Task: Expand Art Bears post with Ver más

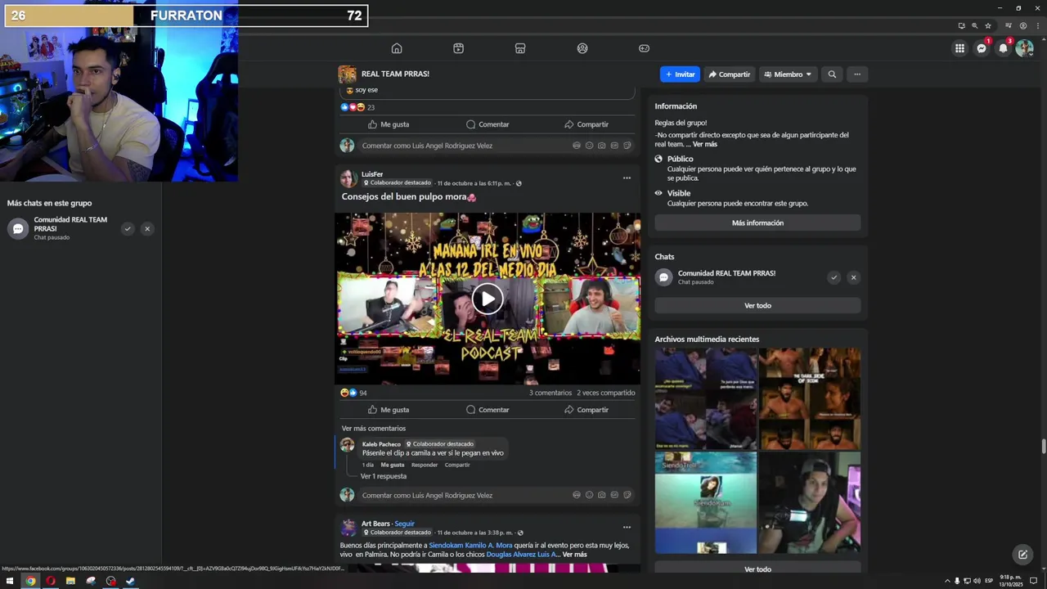Action: pyautogui.click(x=574, y=555)
